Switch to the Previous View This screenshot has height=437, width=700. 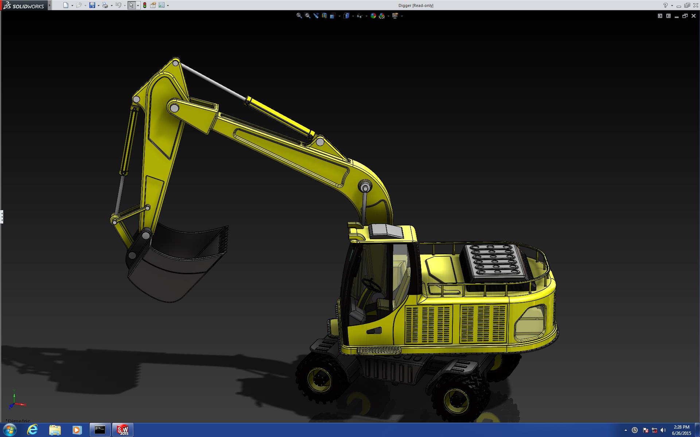coord(316,16)
